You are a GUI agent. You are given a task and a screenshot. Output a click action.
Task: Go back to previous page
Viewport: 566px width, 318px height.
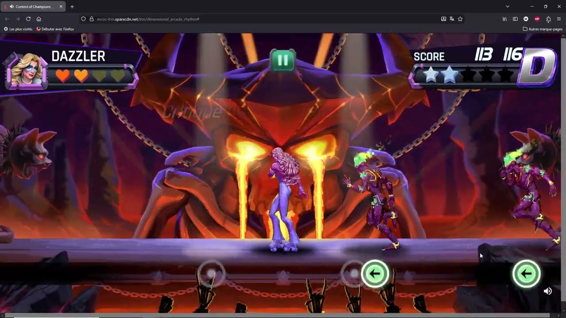pyautogui.click(x=7, y=19)
